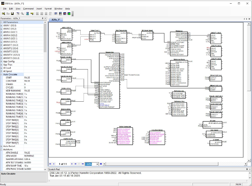This screenshot has width=252, height=186.
Task: Save the project with the disk toolbar icon
Action: [x=12, y=14]
